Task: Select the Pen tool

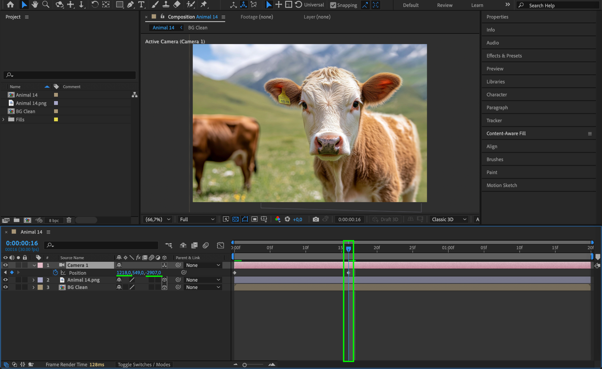Action: coord(130,4)
